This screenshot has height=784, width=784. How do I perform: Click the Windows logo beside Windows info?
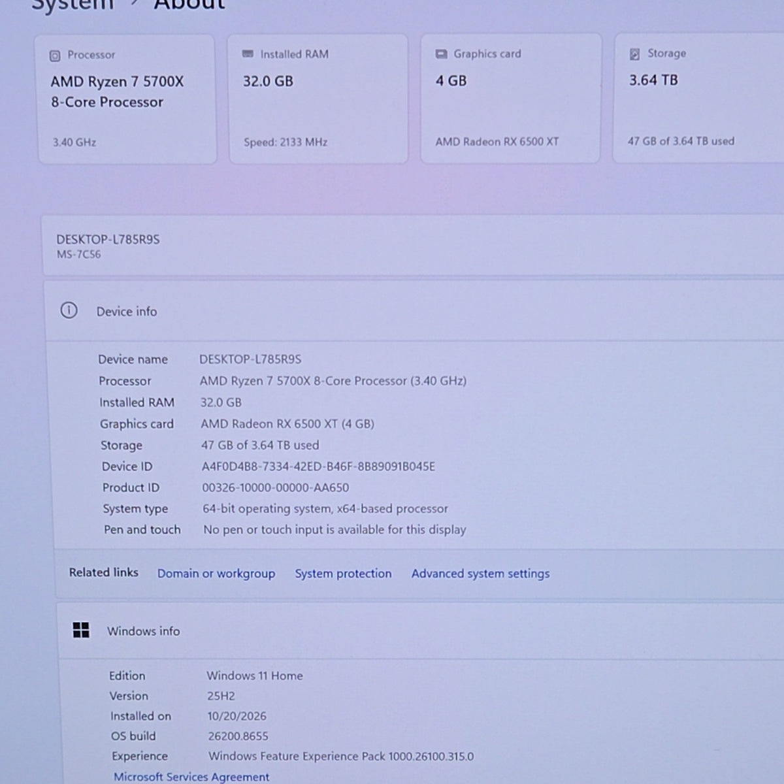81,630
